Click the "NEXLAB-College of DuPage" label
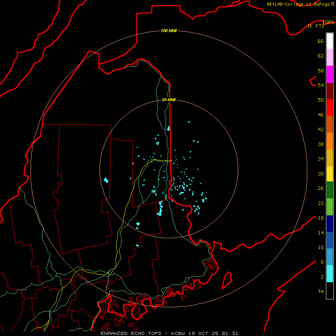 pos(298,4)
